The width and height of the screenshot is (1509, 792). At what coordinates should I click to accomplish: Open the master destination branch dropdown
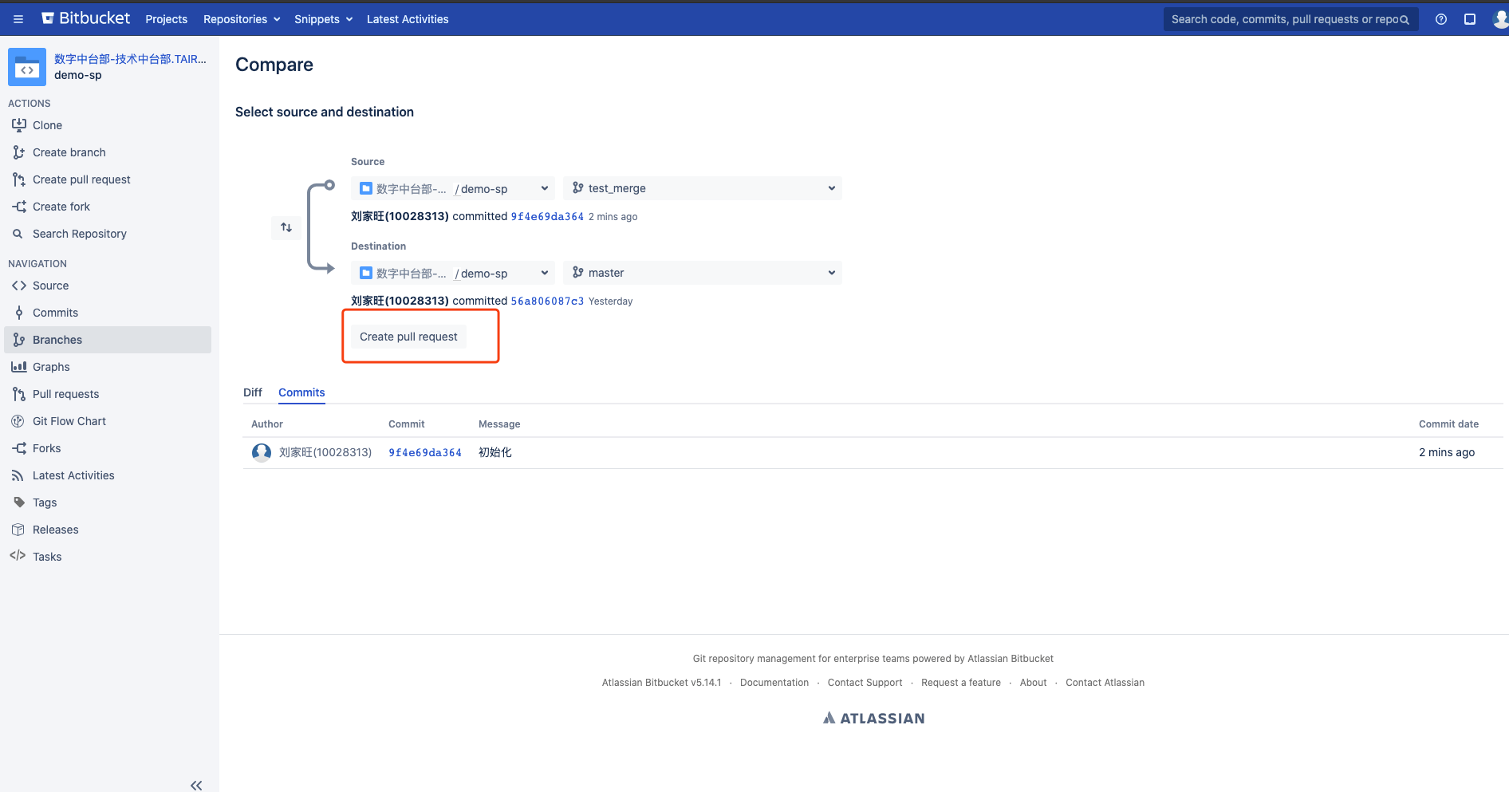tap(703, 273)
